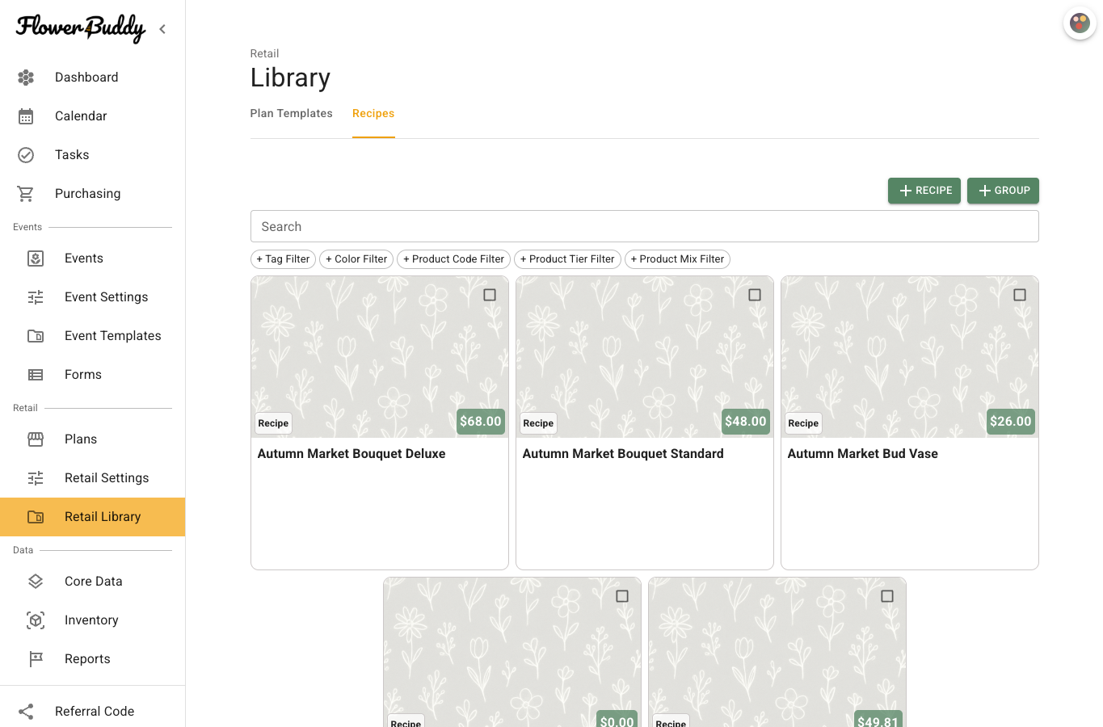Open Tasks in the sidebar
Viewport: 1103px width, 727px height.
(92, 155)
